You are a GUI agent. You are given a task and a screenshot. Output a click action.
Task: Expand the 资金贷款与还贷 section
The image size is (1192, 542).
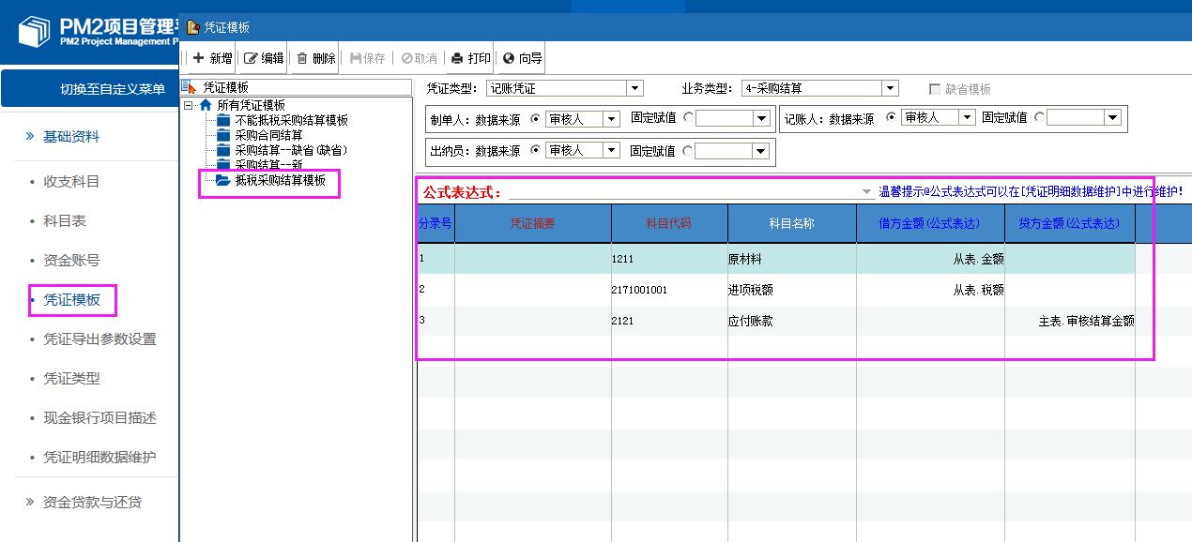[92, 502]
